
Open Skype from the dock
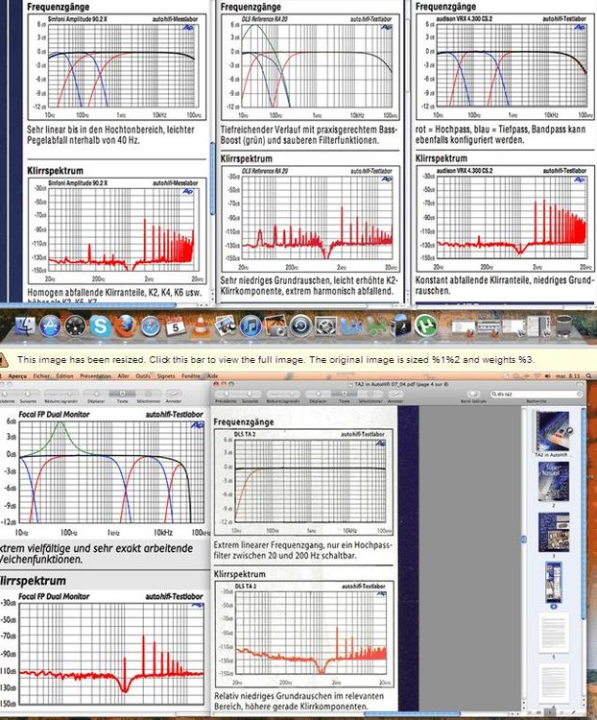point(100,326)
